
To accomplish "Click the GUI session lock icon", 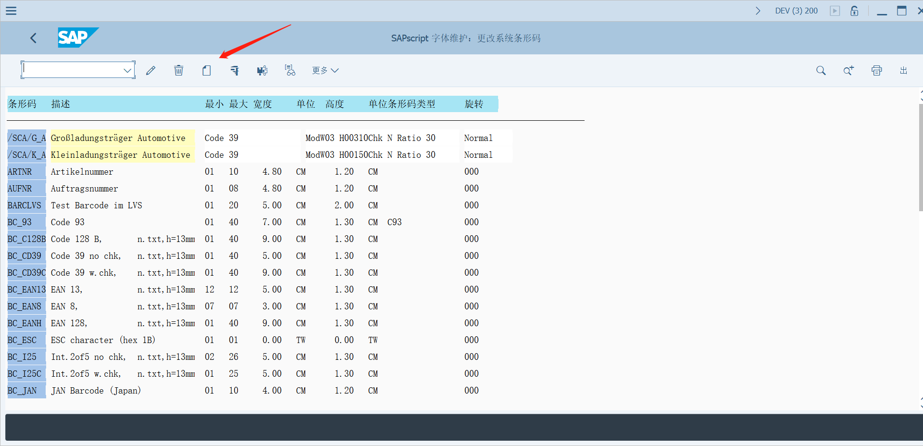I will [854, 11].
